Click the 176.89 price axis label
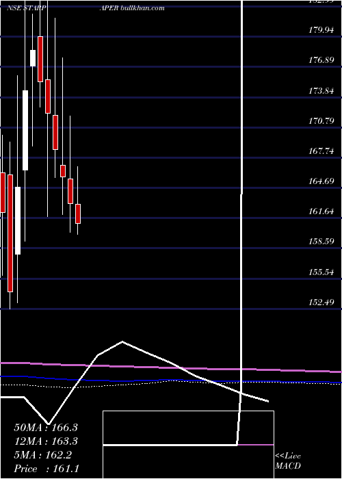The image size is (342, 479). click(321, 60)
